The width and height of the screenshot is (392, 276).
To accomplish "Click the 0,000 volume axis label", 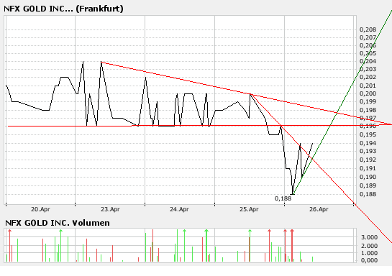I will (369, 260).
